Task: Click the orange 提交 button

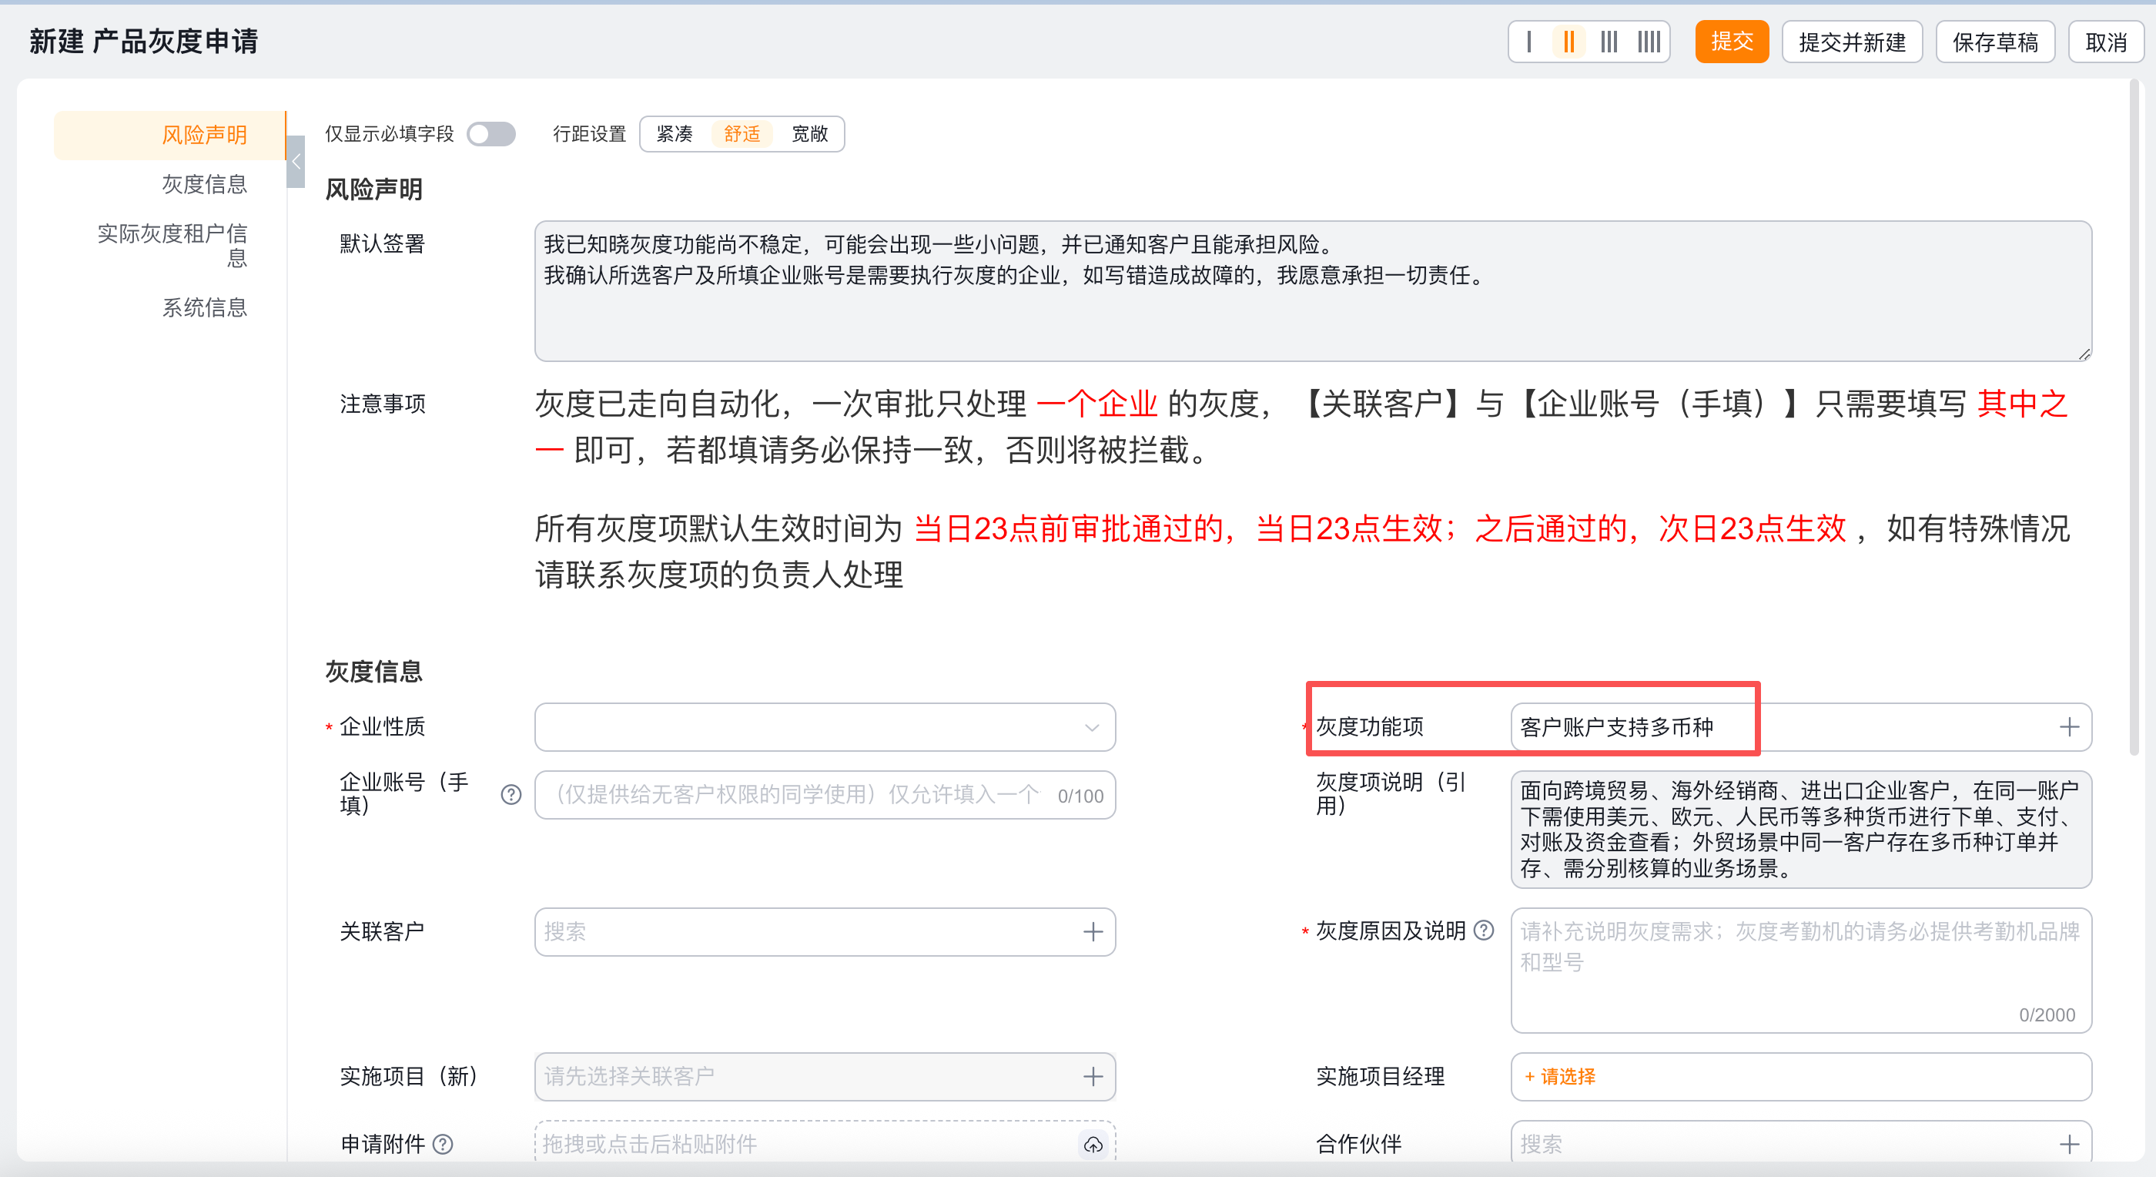Action: [1731, 42]
